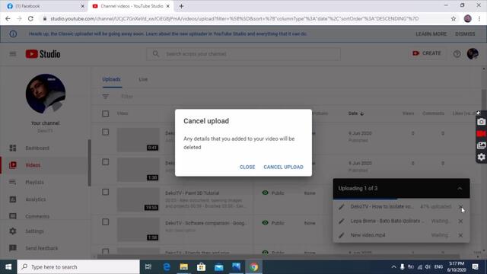This screenshot has height=274, width=487.
Task: Open the Windows Start menu
Action: 8,267
